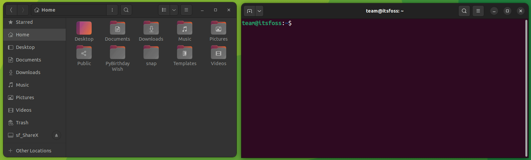Image resolution: width=531 pixels, height=160 pixels.
Task: Click the three-dot path options menu
Action: pos(112,10)
